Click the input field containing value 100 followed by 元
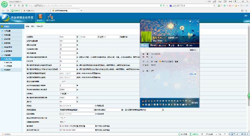The image size is (250, 136). pos(68,41)
